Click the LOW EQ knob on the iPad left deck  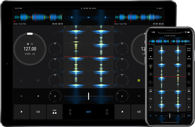point(55,80)
